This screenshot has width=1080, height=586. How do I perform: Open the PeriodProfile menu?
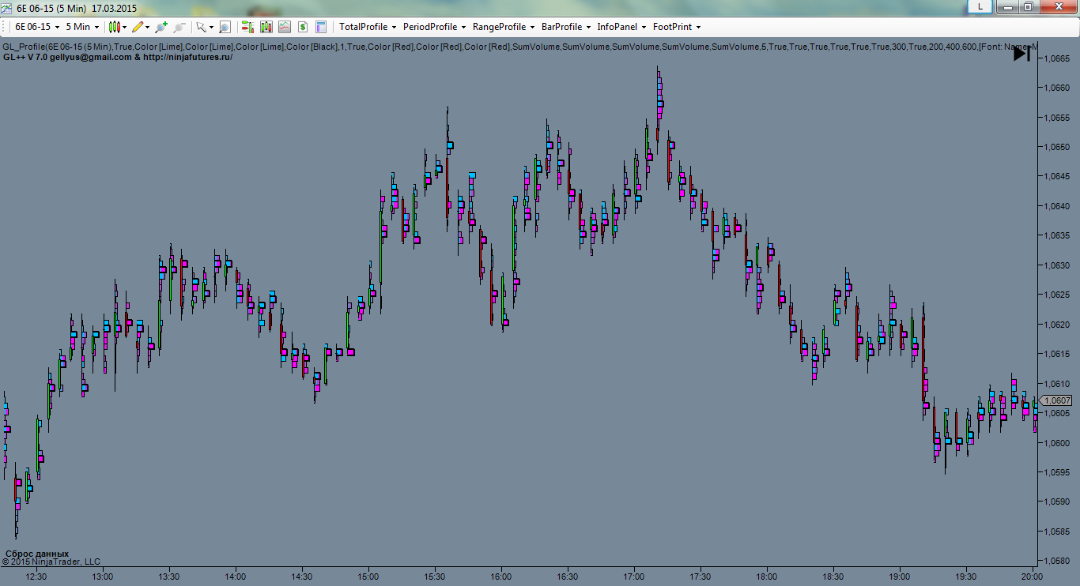[x=434, y=27]
